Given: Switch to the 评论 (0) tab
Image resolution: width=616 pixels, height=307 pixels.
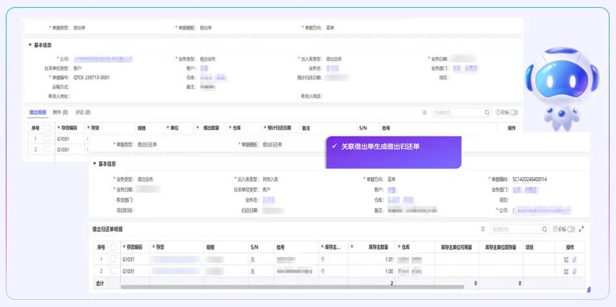Looking at the screenshot, I should (x=83, y=112).
